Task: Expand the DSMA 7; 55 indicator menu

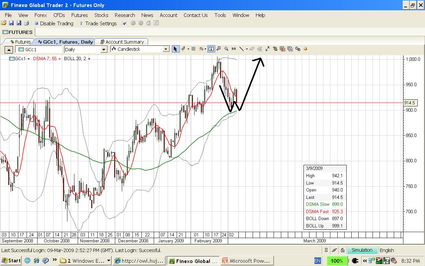Action: click(59, 59)
